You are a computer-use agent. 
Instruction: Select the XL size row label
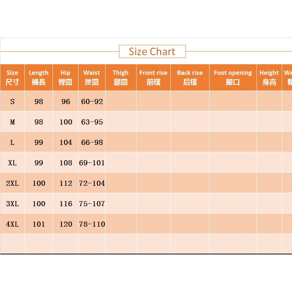click(12, 163)
